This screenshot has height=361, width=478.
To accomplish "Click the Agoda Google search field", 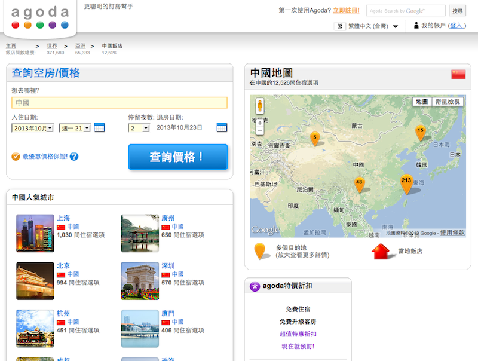I will (406, 11).
